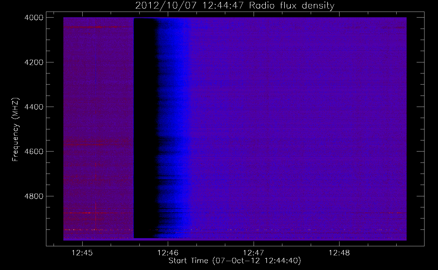Image resolution: width=438 pixels, height=270 pixels.
Task: Click the 12:48 time axis label
Action: coord(339,253)
